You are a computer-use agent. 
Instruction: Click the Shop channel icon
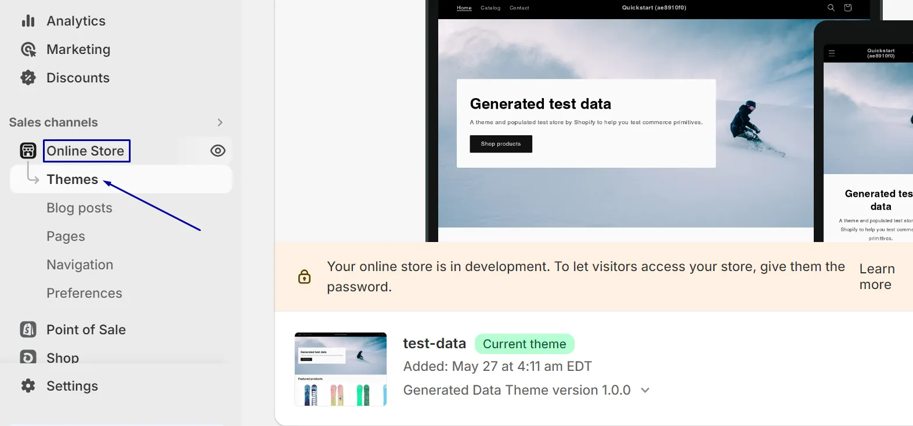(28, 357)
